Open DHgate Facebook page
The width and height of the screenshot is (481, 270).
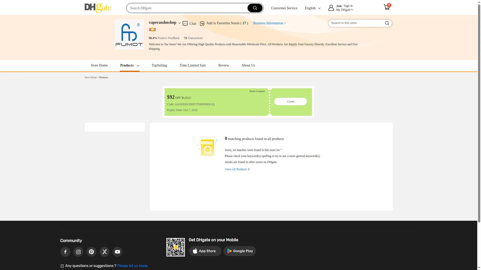pos(65,252)
